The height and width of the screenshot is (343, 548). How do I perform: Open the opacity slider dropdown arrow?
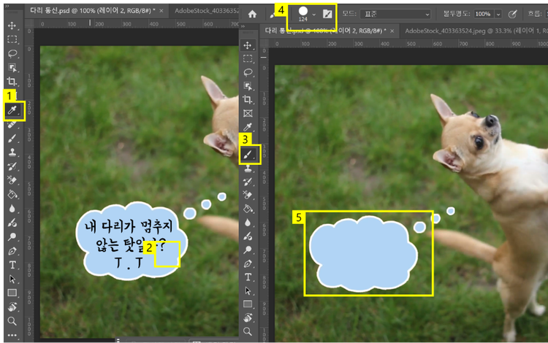point(498,15)
